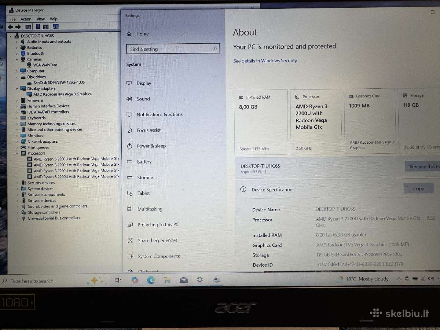
Task: Click the Processor AMD Ryzen 3 card
Action: [x=316, y=122]
